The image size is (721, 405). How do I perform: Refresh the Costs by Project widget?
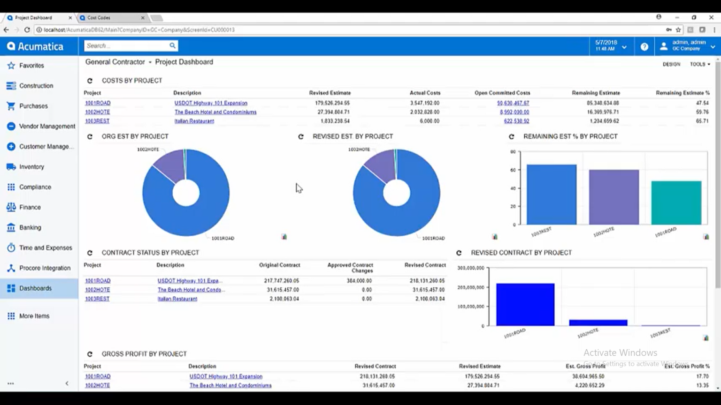point(89,80)
